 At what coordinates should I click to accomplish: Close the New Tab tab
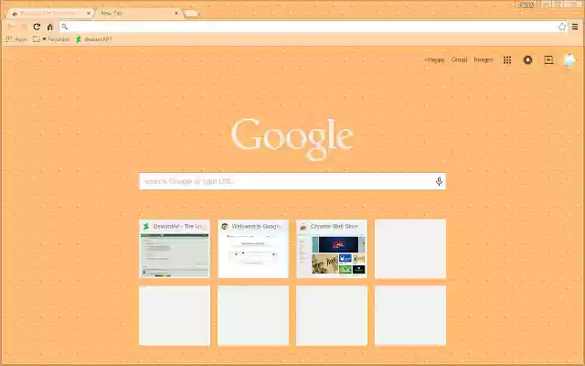[x=176, y=13]
